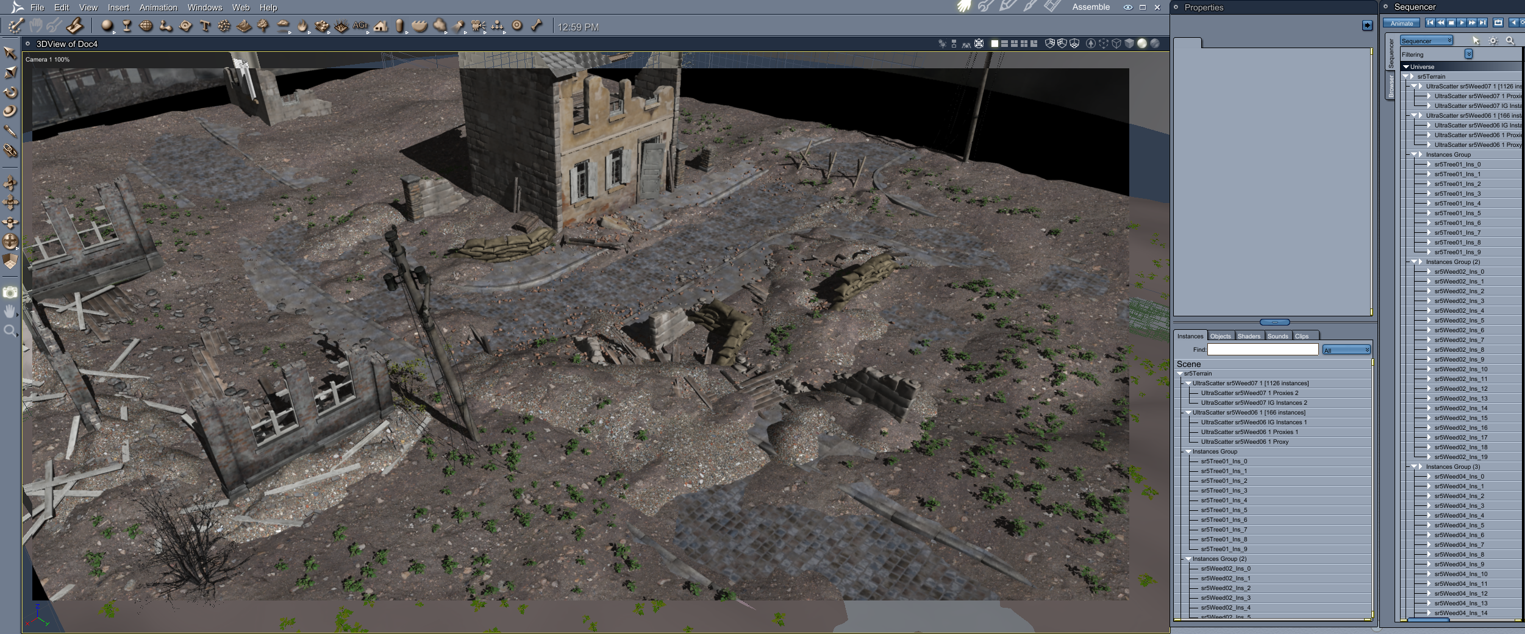
Task: Collapse UltraScatter sr5Weed06 1 in Scene list
Action: [x=1188, y=413]
